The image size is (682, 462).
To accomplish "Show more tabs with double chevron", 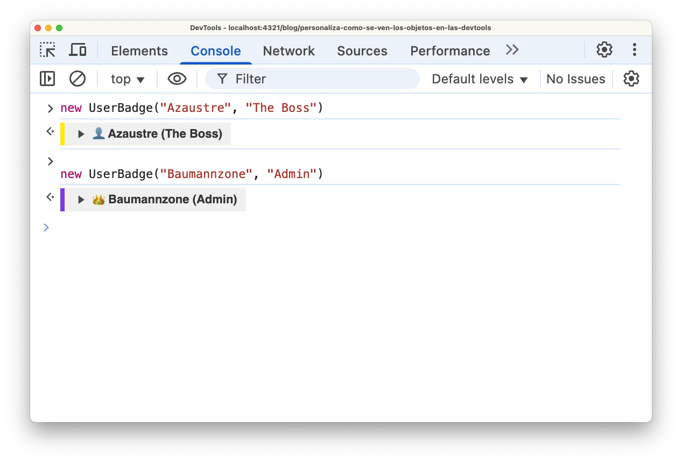I will click(x=512, y=50).
